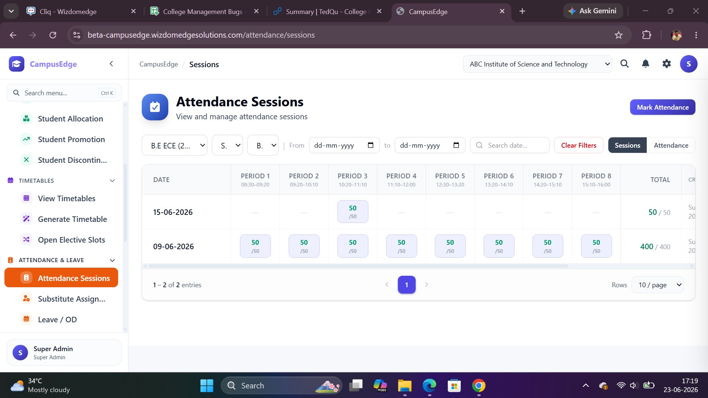Bookmark this page with star icon

coord(618,35)
